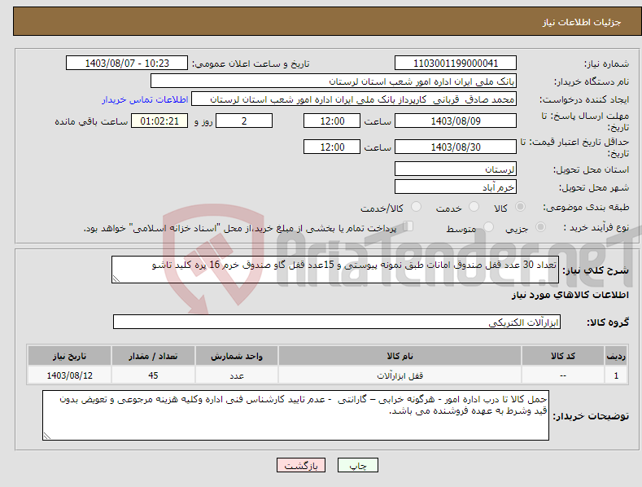Click the buyer notes textarea توضیحات خریدار
This screenshot has width=642, height=487.
coord(295,415)
